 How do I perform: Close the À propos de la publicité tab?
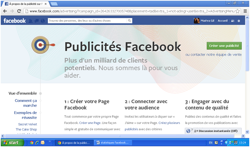(x=46, y=4)
